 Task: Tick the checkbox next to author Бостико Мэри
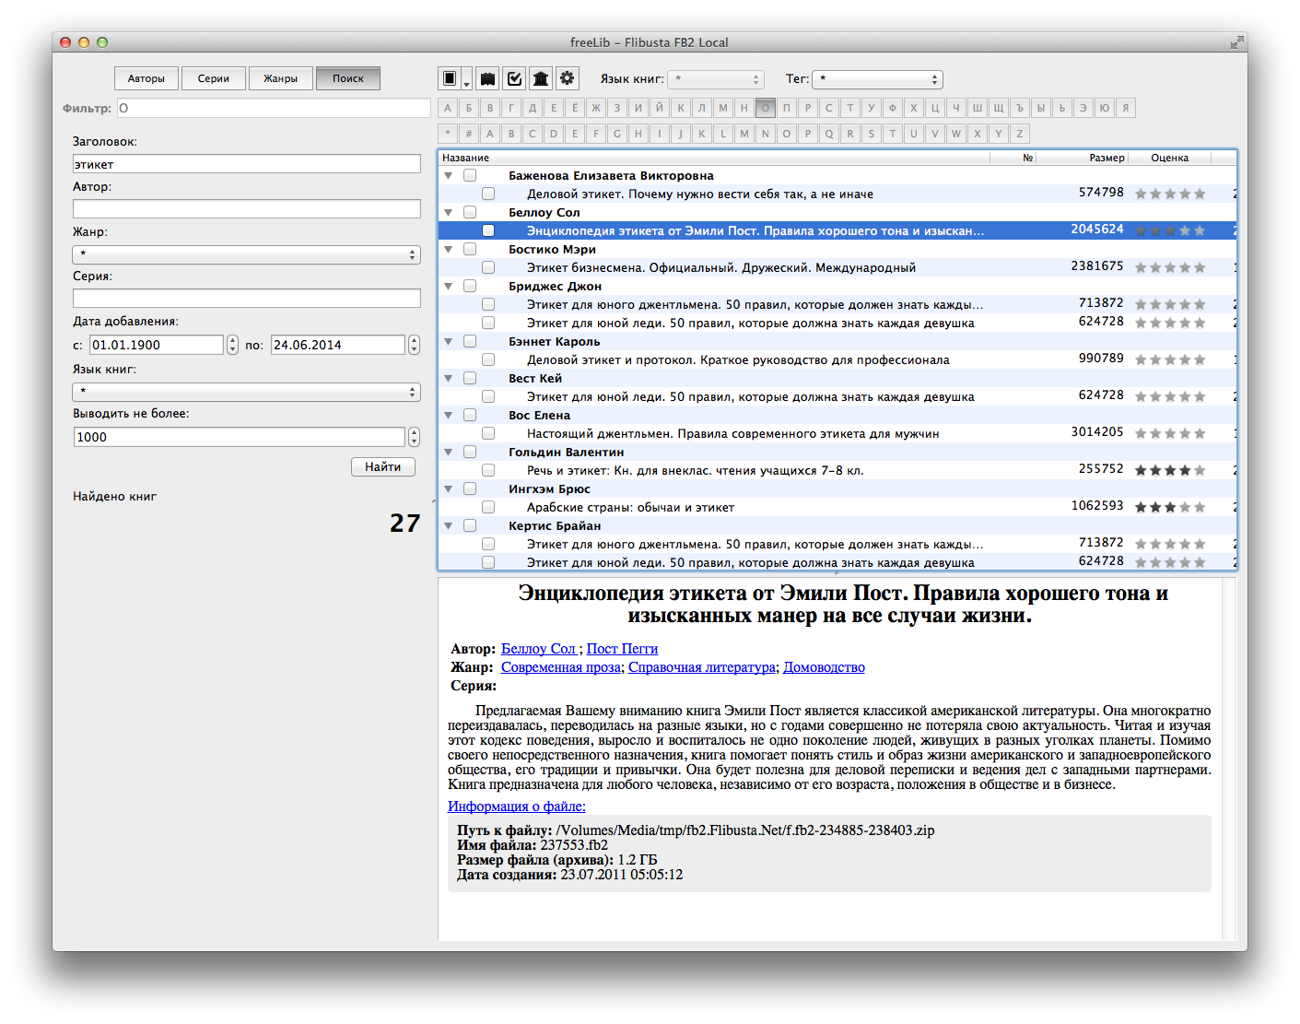coord(470,249)
